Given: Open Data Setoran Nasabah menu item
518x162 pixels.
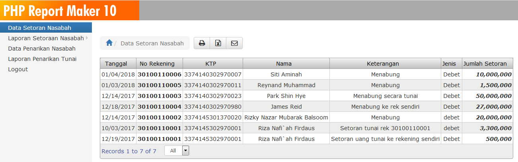Looking at the screenshot, I should click(x=40, y=28).
